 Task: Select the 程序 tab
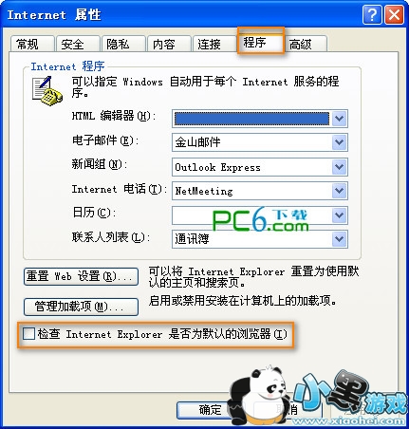click(x=261, y=42)
